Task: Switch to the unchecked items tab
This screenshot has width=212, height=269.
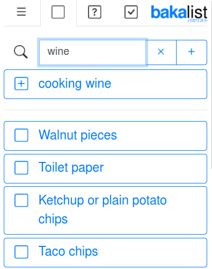Action: pyautogui.click(x=58, y=12)
